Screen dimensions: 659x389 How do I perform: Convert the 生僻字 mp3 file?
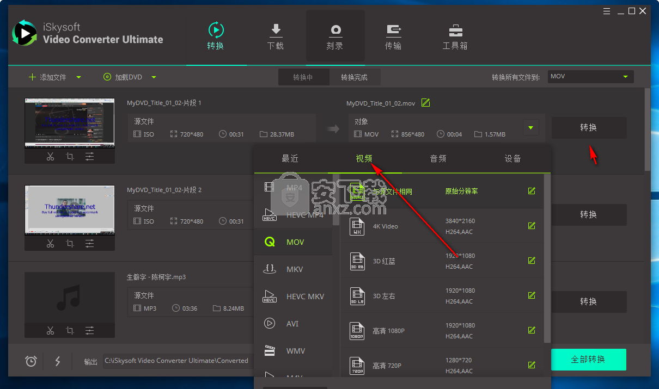point(589,302)
